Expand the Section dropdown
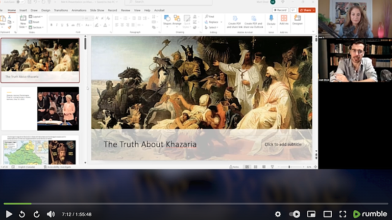 pos(38,27)
